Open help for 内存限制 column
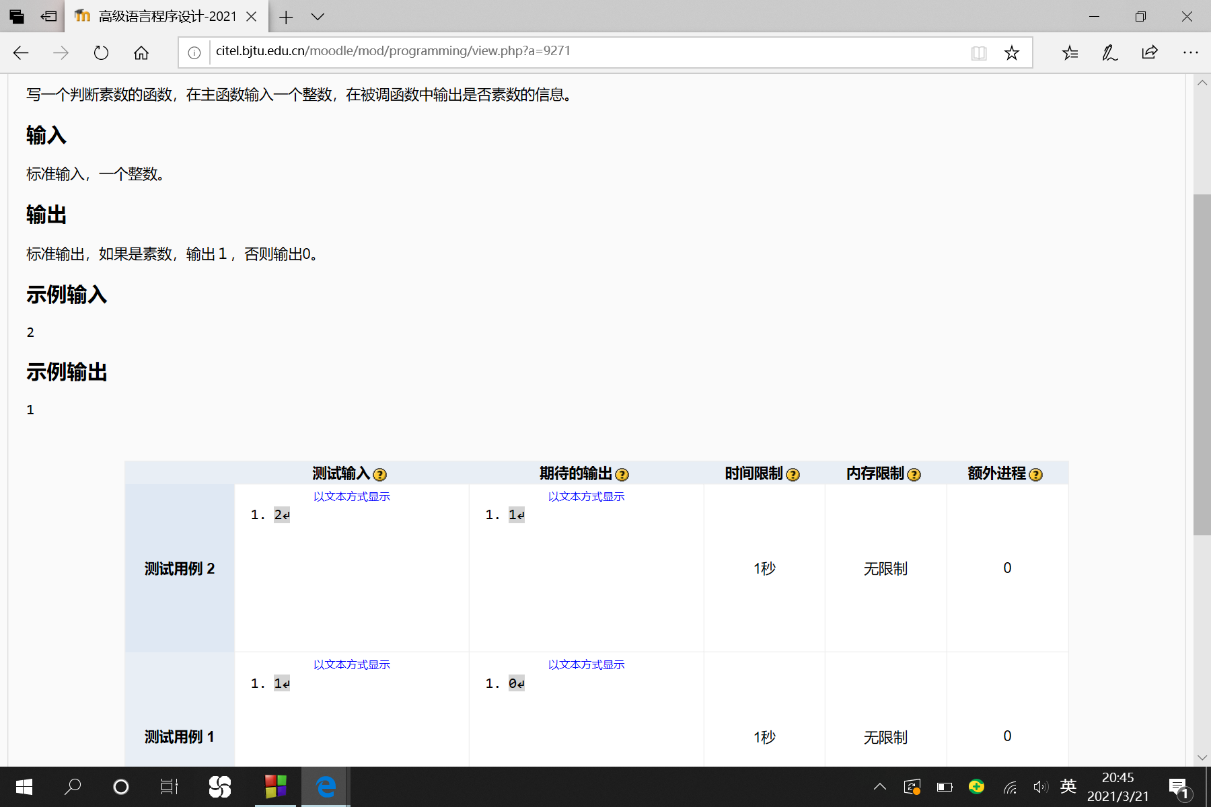Viewport: 1211px width, 807px height. [x=914, y=475]
